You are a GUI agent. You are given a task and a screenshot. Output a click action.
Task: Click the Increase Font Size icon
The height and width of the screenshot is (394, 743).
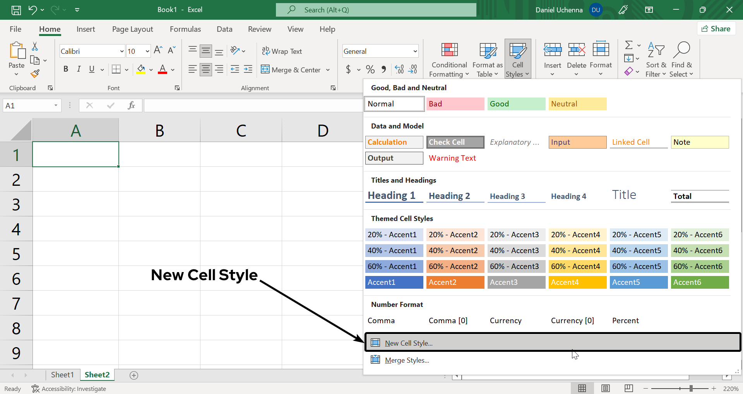(x=158, y=50)
